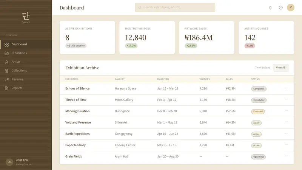Click the Gallery column header
Image resolution: width=302 pixels, height=170 pixels.
point(120,79)
